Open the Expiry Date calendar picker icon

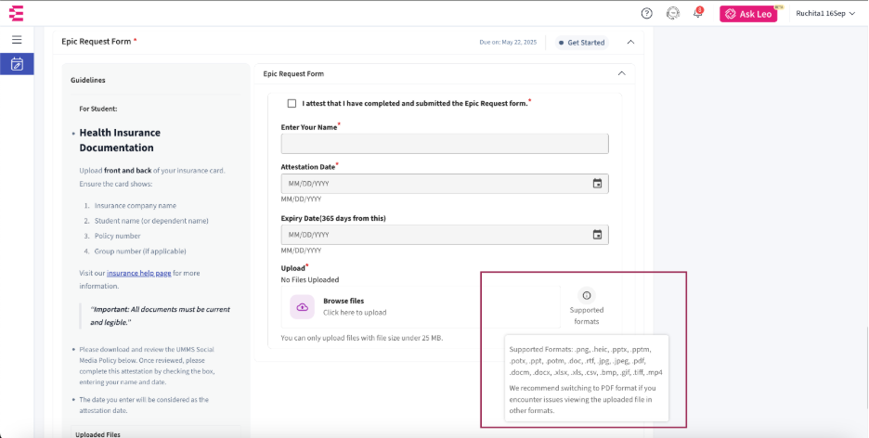pyautogui.click(x=597, y=235)
